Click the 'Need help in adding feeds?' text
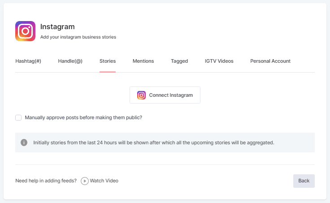 click(46, 181)
